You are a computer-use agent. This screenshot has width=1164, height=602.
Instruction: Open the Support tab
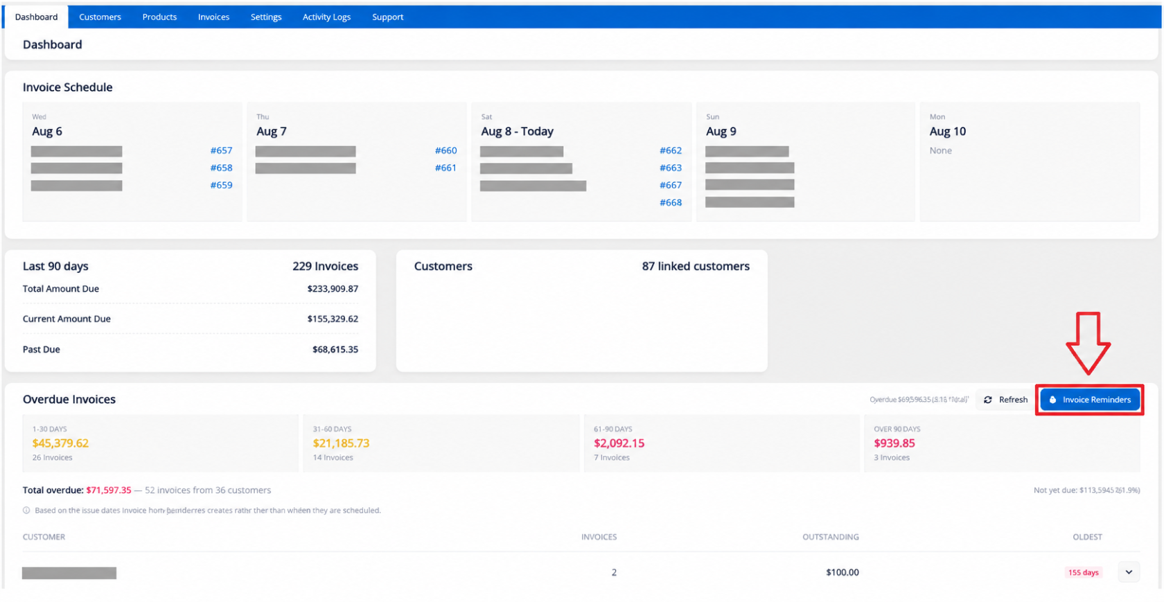pyautogui.click(x=387, y=17)
